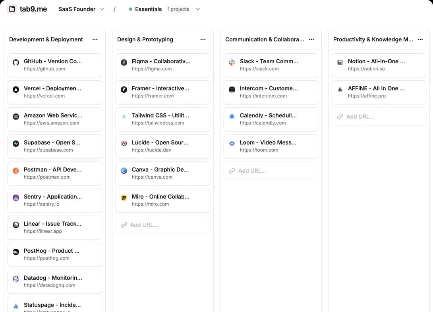Click the Intercom favicon icon

(x=232, y=89)
